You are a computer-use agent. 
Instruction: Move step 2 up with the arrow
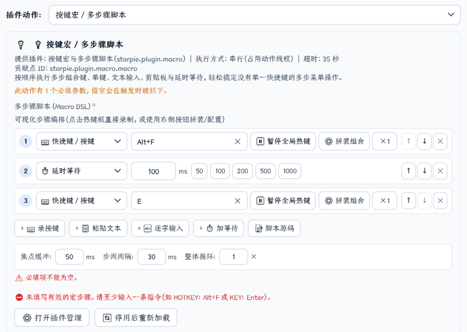coord(408,171)
